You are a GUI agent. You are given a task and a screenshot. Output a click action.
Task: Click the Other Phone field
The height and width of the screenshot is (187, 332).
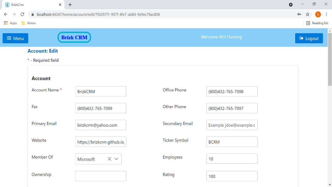(x=232, y=108)
